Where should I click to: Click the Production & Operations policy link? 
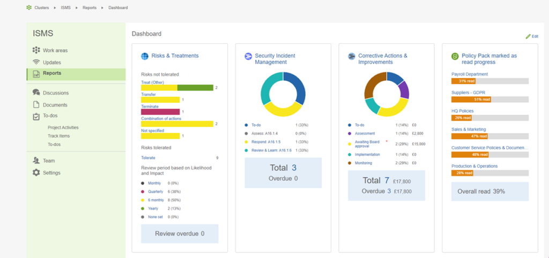pyautogui.click(x=474, y=166)
